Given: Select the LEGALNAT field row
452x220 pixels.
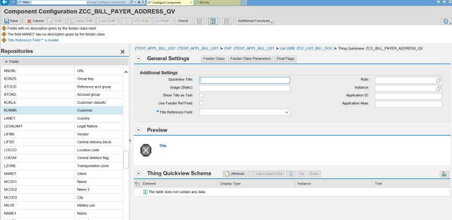Looking at the screenshot, I should coord(62,126).
